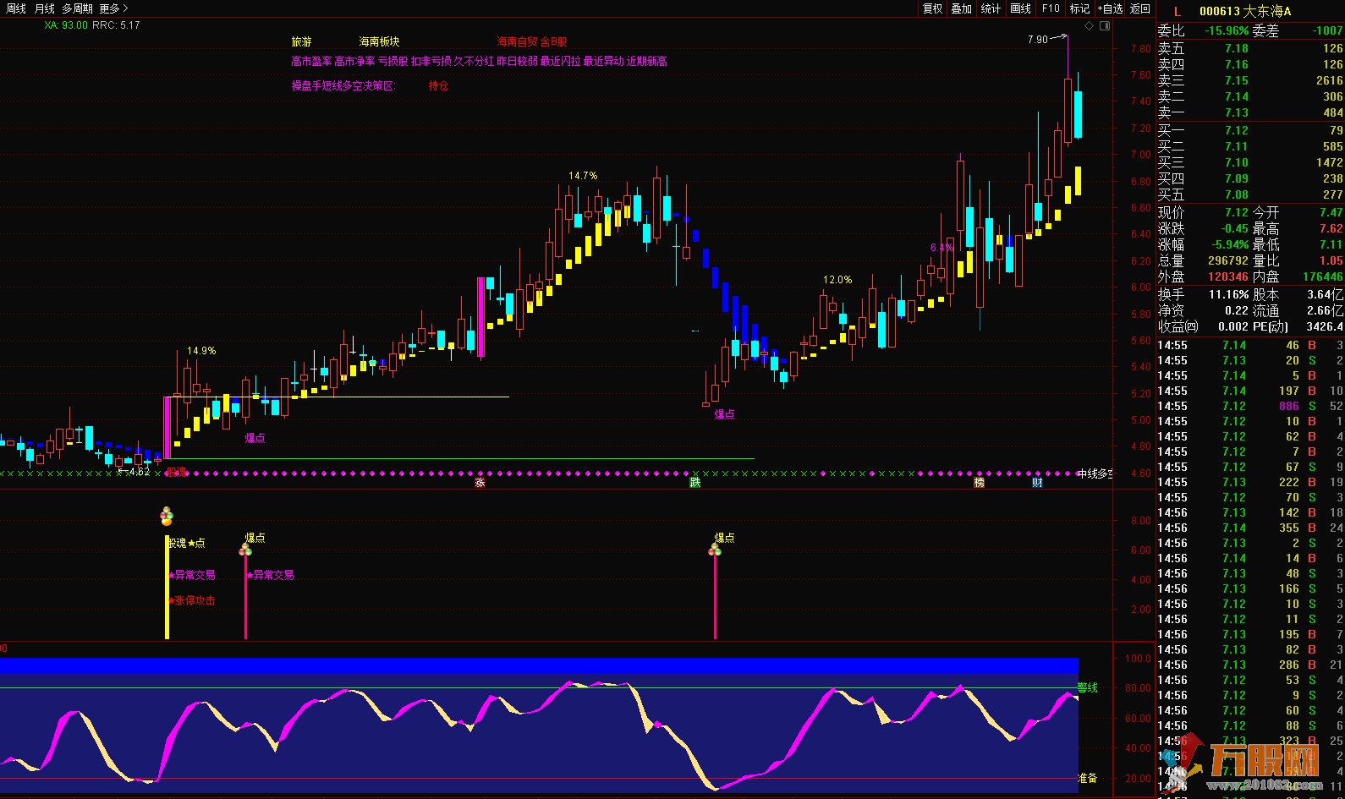Click the 准备 line label
The width and height of the screenshot is (1345, 799).
(1088, 778)
